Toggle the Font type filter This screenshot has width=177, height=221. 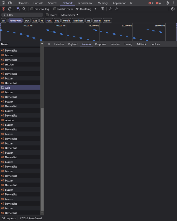coord(49,20)
